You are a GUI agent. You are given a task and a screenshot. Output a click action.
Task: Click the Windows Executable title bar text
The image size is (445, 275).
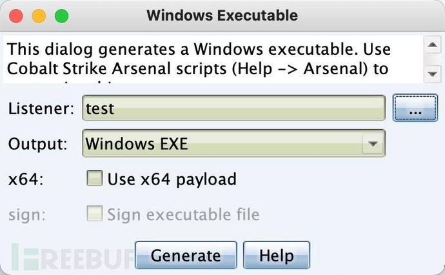coord(222,15)
